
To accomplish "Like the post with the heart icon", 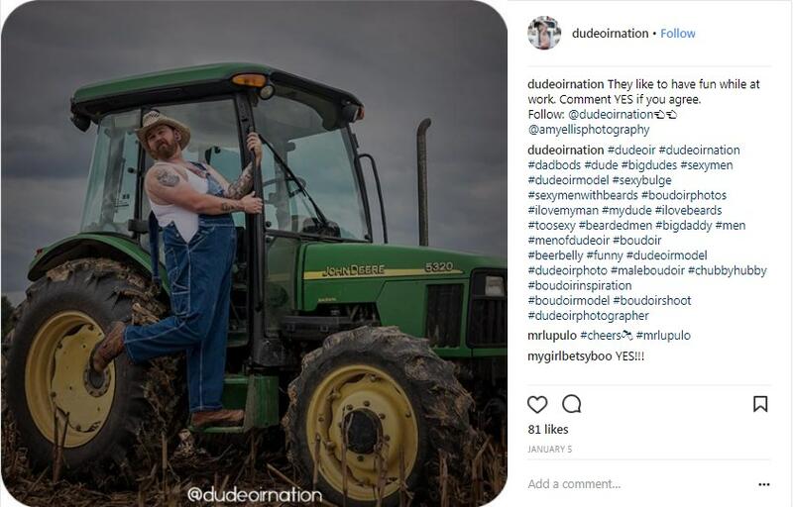I will (x=537, y=404).
